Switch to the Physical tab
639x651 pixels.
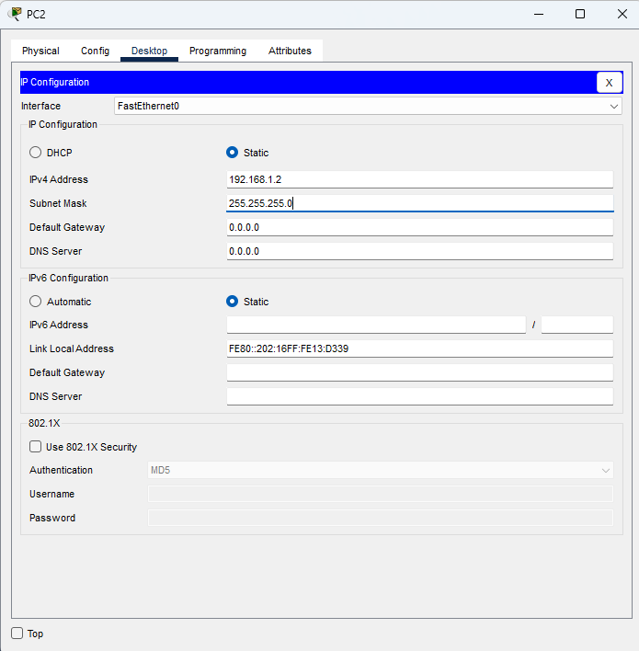coord(40,51)
